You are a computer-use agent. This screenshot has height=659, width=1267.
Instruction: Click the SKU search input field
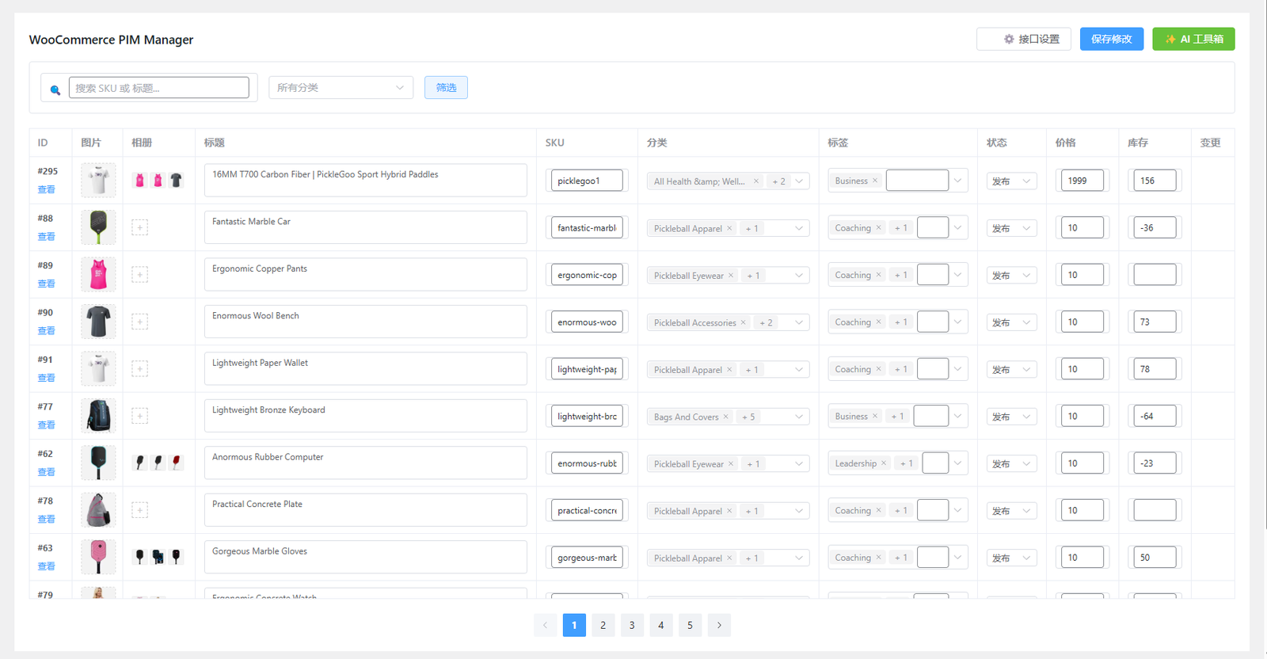click(x=158, y=88)
